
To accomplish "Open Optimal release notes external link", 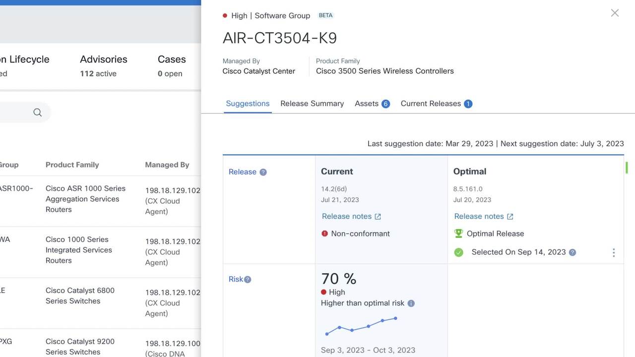I will 484,216.
